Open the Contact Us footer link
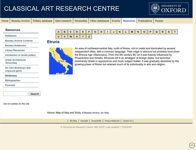196x150 pixels. coord(127,121)
